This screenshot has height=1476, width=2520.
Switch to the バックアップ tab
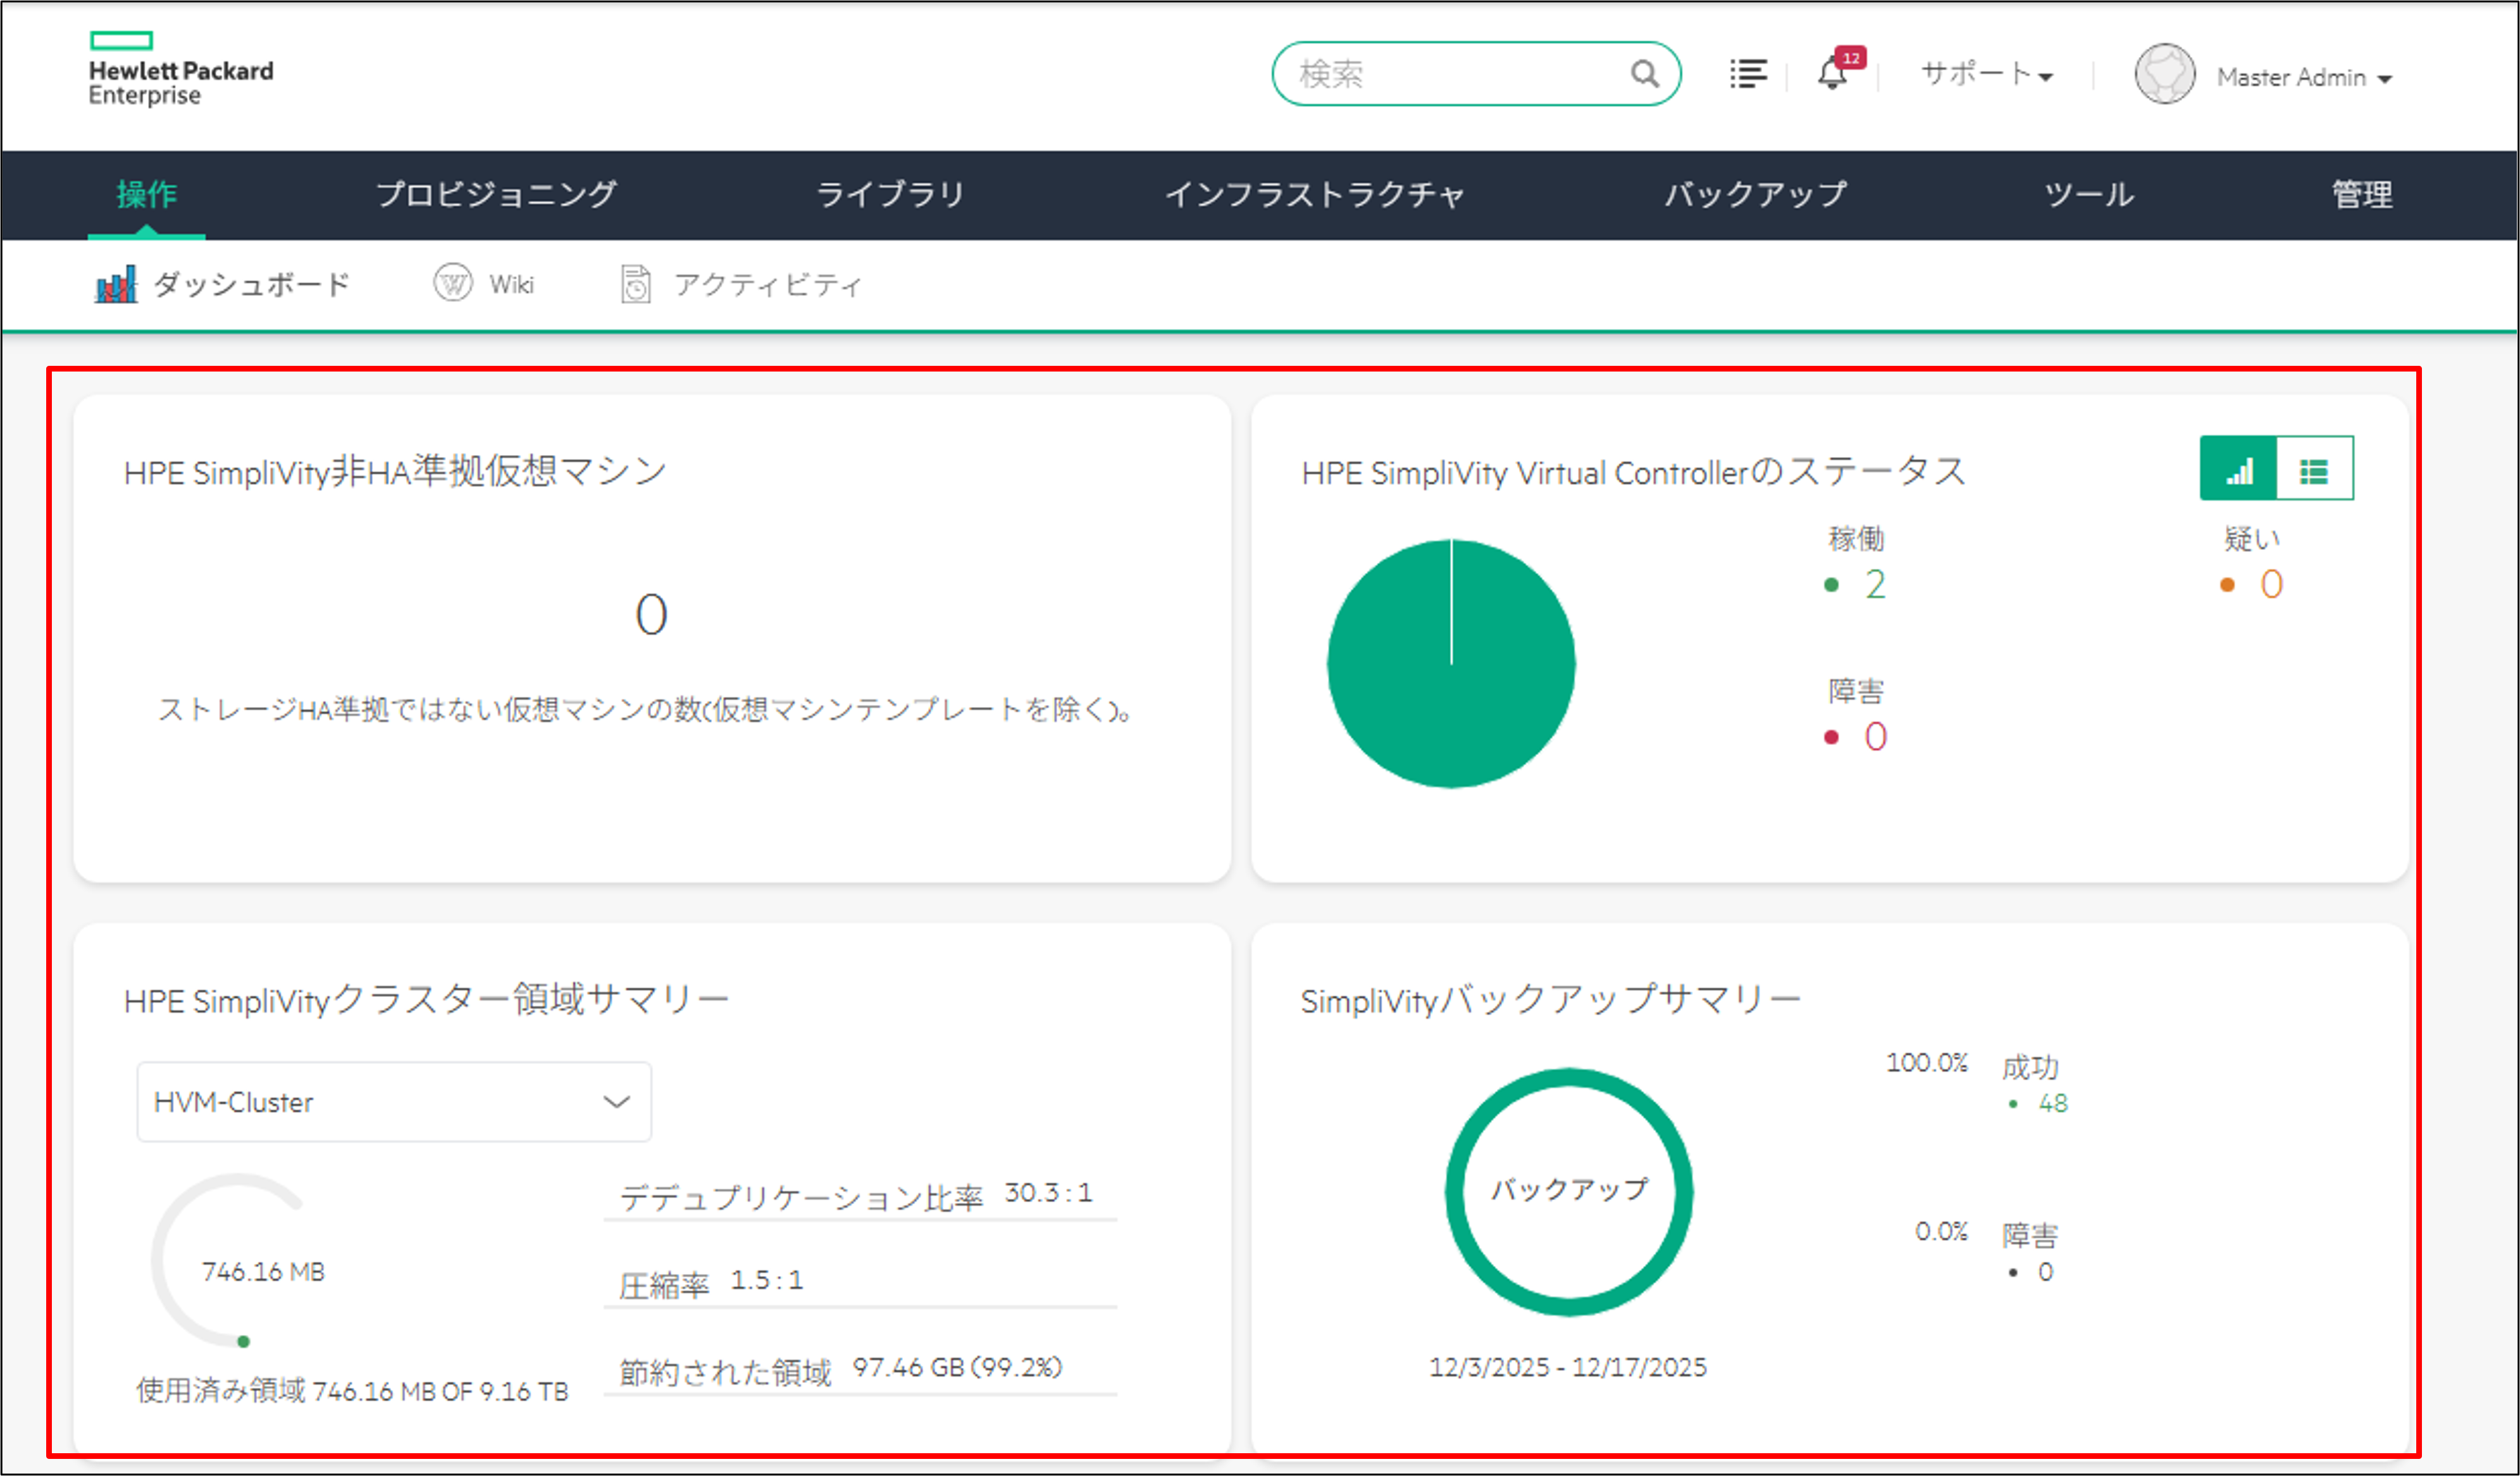1755,194
